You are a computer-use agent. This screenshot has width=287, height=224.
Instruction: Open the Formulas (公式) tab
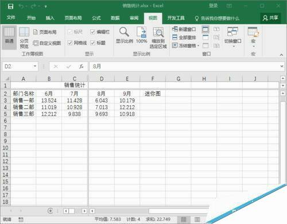(96, 18)
